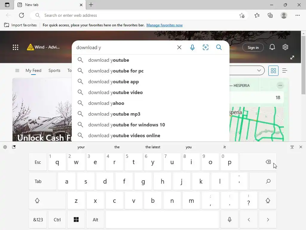
Task: Pick keyboard prediction "you"
Action: (x=189, y=147)
